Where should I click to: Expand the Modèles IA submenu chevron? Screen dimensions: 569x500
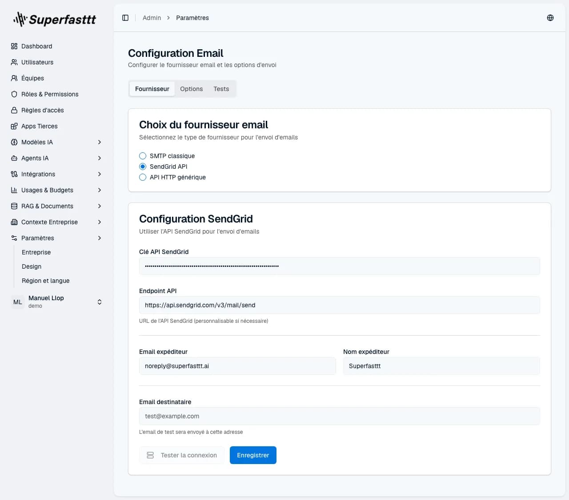click(100, 142)
